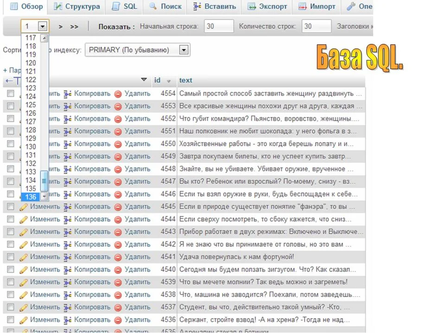Viewport: 445px width, 333px height.
Task: Choose page 136 in the page list
Action: (x=31, y=197)
